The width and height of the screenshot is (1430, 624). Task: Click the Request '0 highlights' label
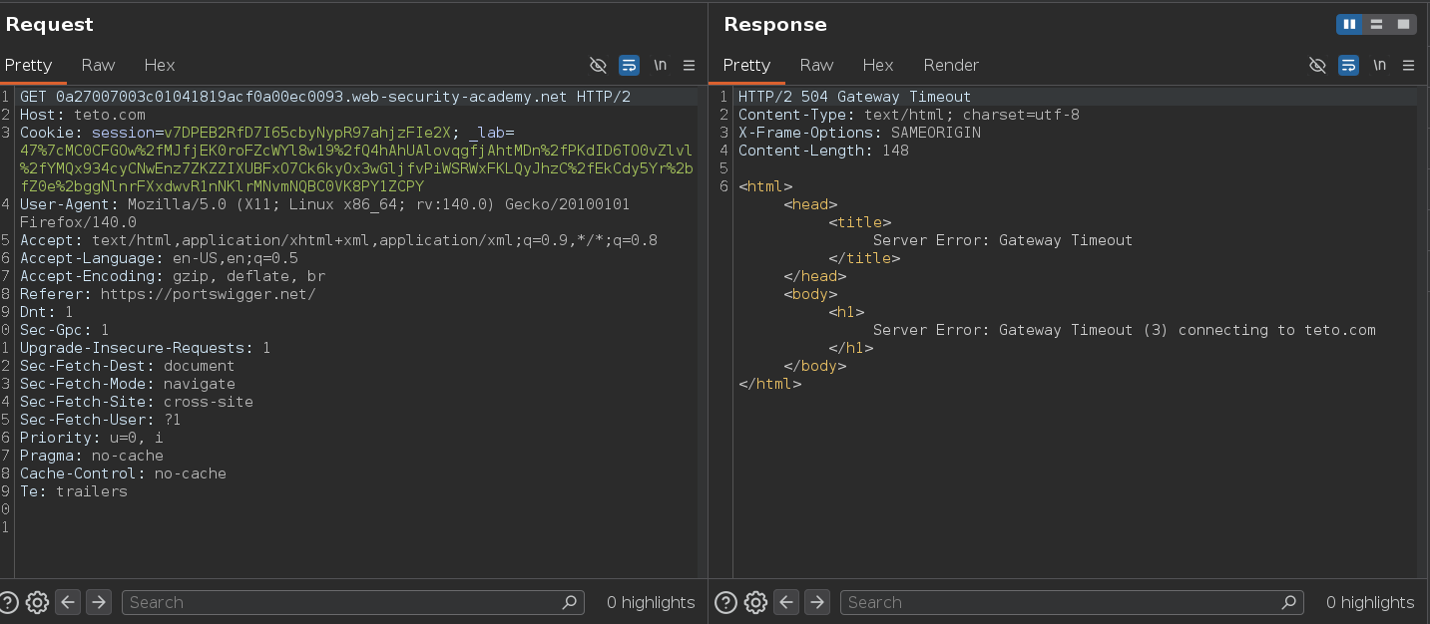pos(651,602)
